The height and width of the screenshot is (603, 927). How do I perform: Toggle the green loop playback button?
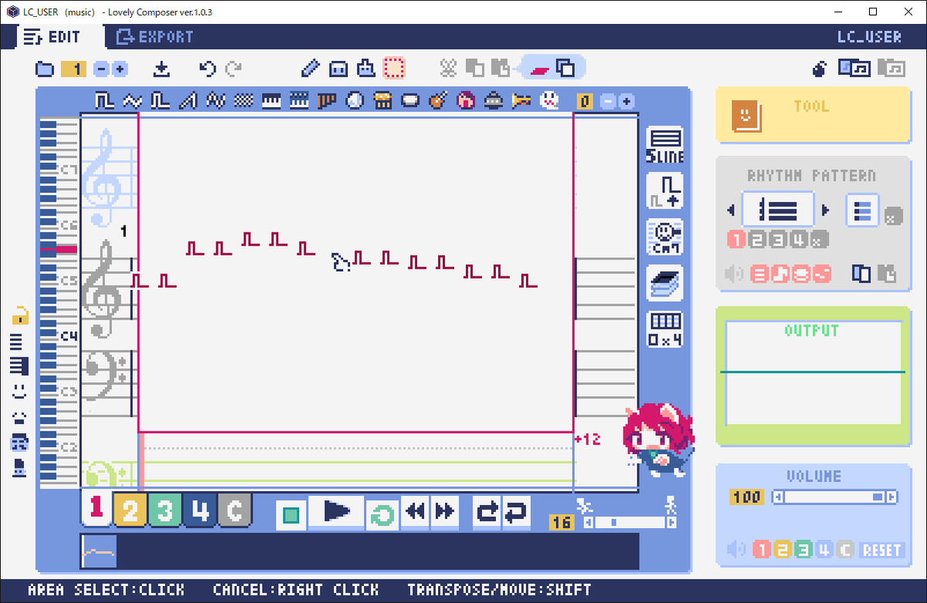381,513
